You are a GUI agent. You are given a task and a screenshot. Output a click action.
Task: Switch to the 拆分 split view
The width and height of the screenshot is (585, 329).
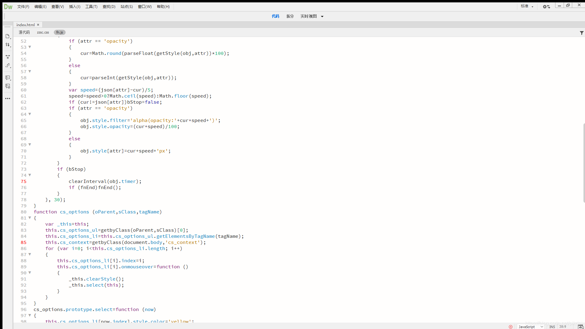(290, 16)
